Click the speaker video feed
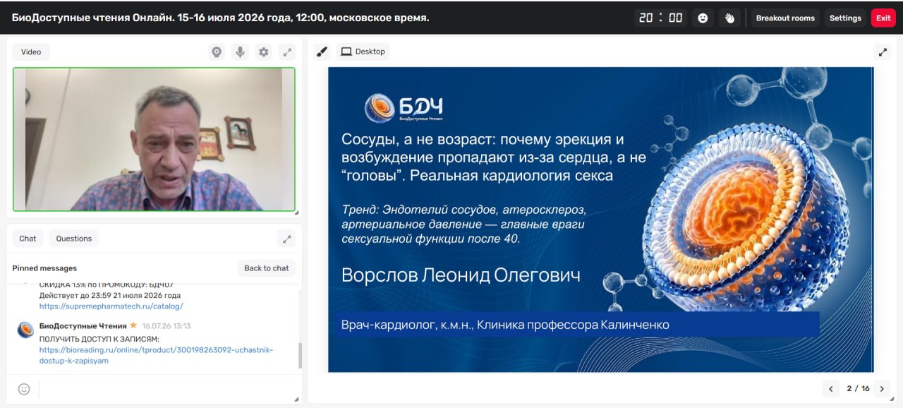Screen dimensions: 903x408 click(x=154, y=139)
